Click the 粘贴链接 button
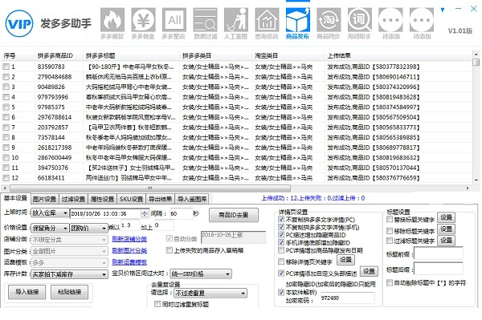The height and width of the screenshot is (320, 482). (69, 291)
